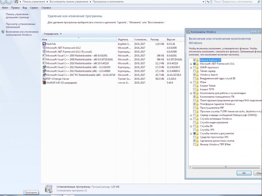Click Все элементы панели управления breadcrumb
The width and height of the screenshot is (262, 196).
tap(69, 2)
